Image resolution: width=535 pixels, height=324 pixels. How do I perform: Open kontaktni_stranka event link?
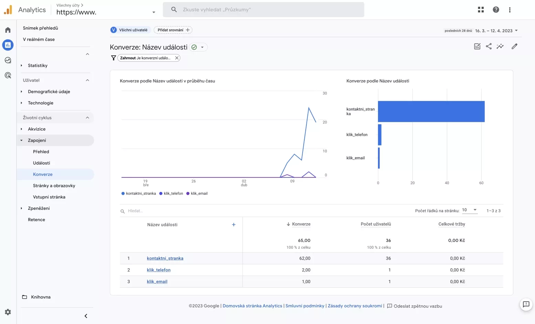165,258
